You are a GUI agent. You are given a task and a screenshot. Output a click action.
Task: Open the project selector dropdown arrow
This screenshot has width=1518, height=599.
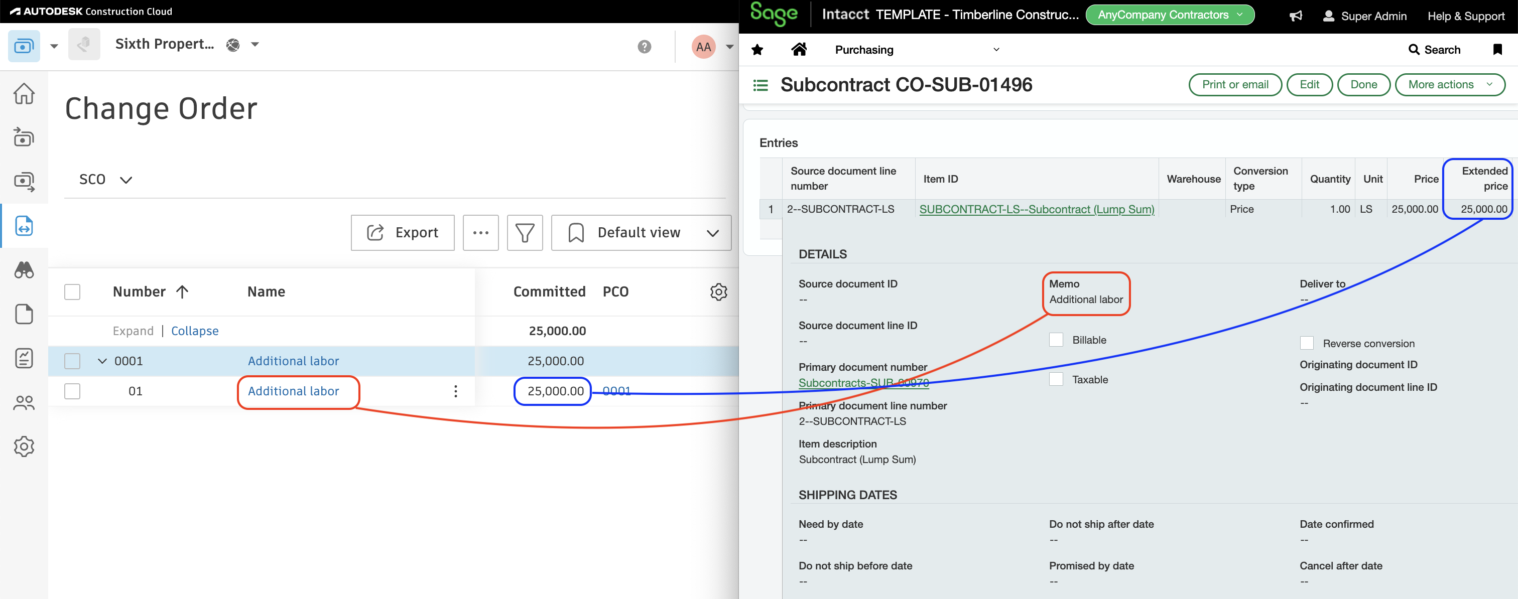255,44
